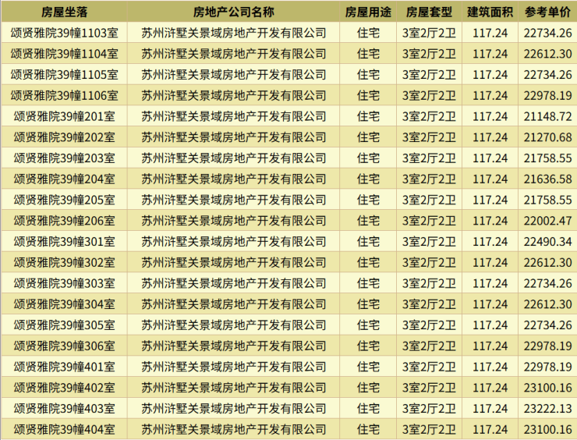
Task: Select cell 颂贤雅院39幢1103室
Action: pos(65,33)
